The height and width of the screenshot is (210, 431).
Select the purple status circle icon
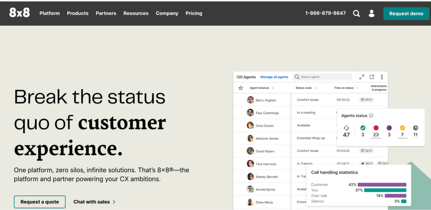pyautogui.click(x=389, y=128)
